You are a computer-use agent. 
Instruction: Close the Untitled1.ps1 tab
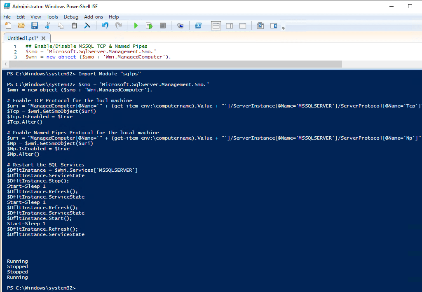43,38
